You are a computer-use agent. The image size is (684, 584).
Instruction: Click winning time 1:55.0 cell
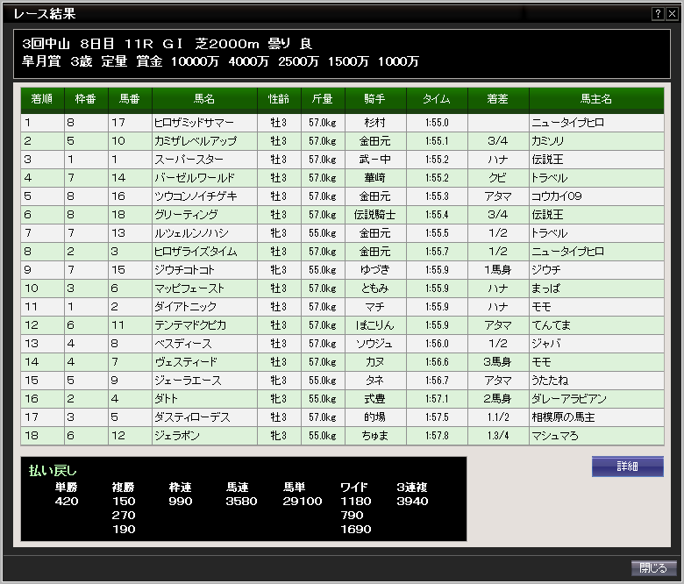[437, 123]
